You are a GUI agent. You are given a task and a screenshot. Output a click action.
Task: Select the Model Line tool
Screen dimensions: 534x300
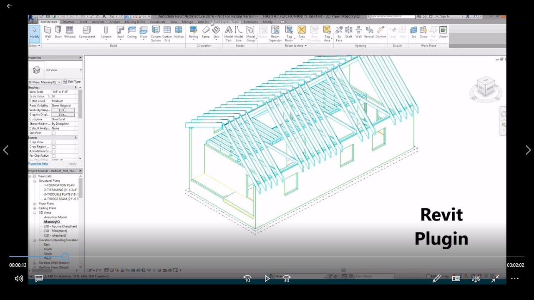(239, 34)
